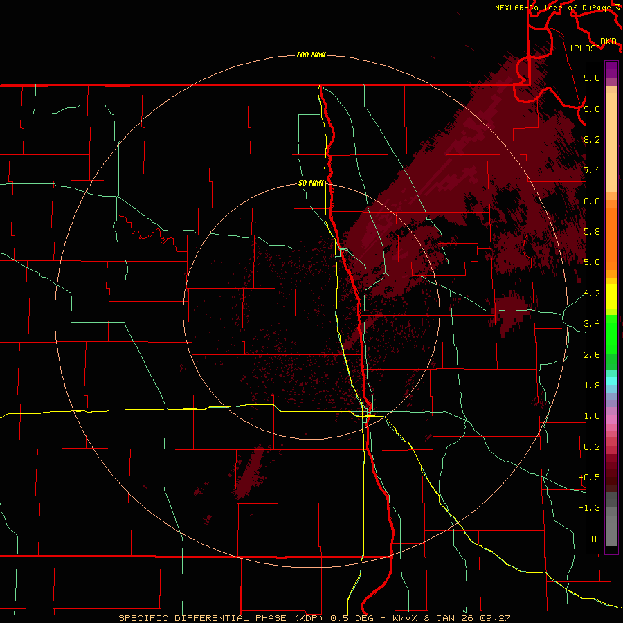Click the 5.0 value on the color scale
623x623 pixels.
coord(592,262)
